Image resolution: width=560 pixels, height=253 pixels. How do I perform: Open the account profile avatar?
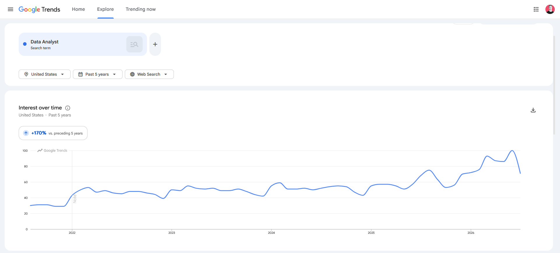tap(550, 9)
